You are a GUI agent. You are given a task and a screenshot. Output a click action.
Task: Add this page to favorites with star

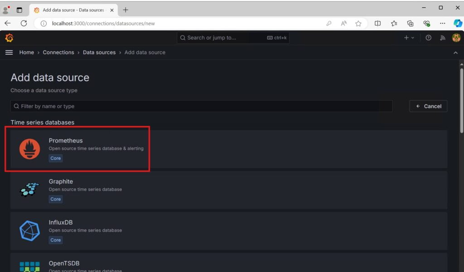[x=358, y=24]
